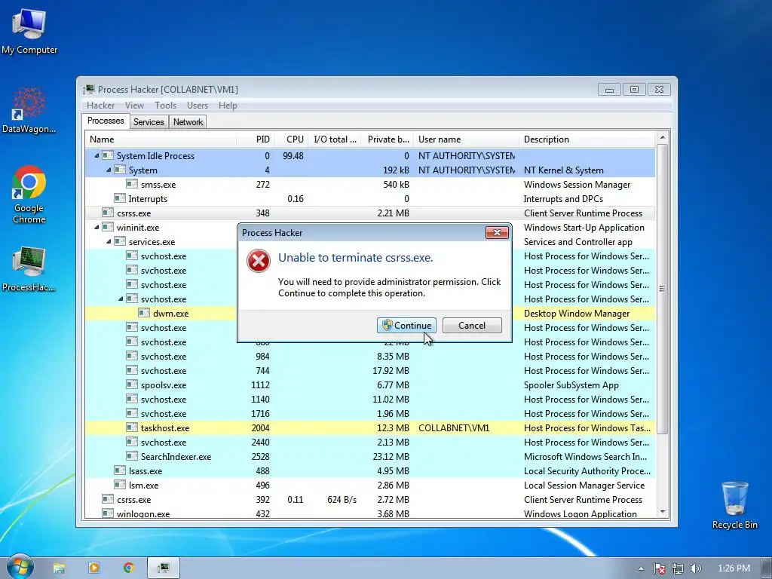Click the SearchIndexer.exe process icon
This screenshot has height=579, width=772.
click(x=131, y=456)
